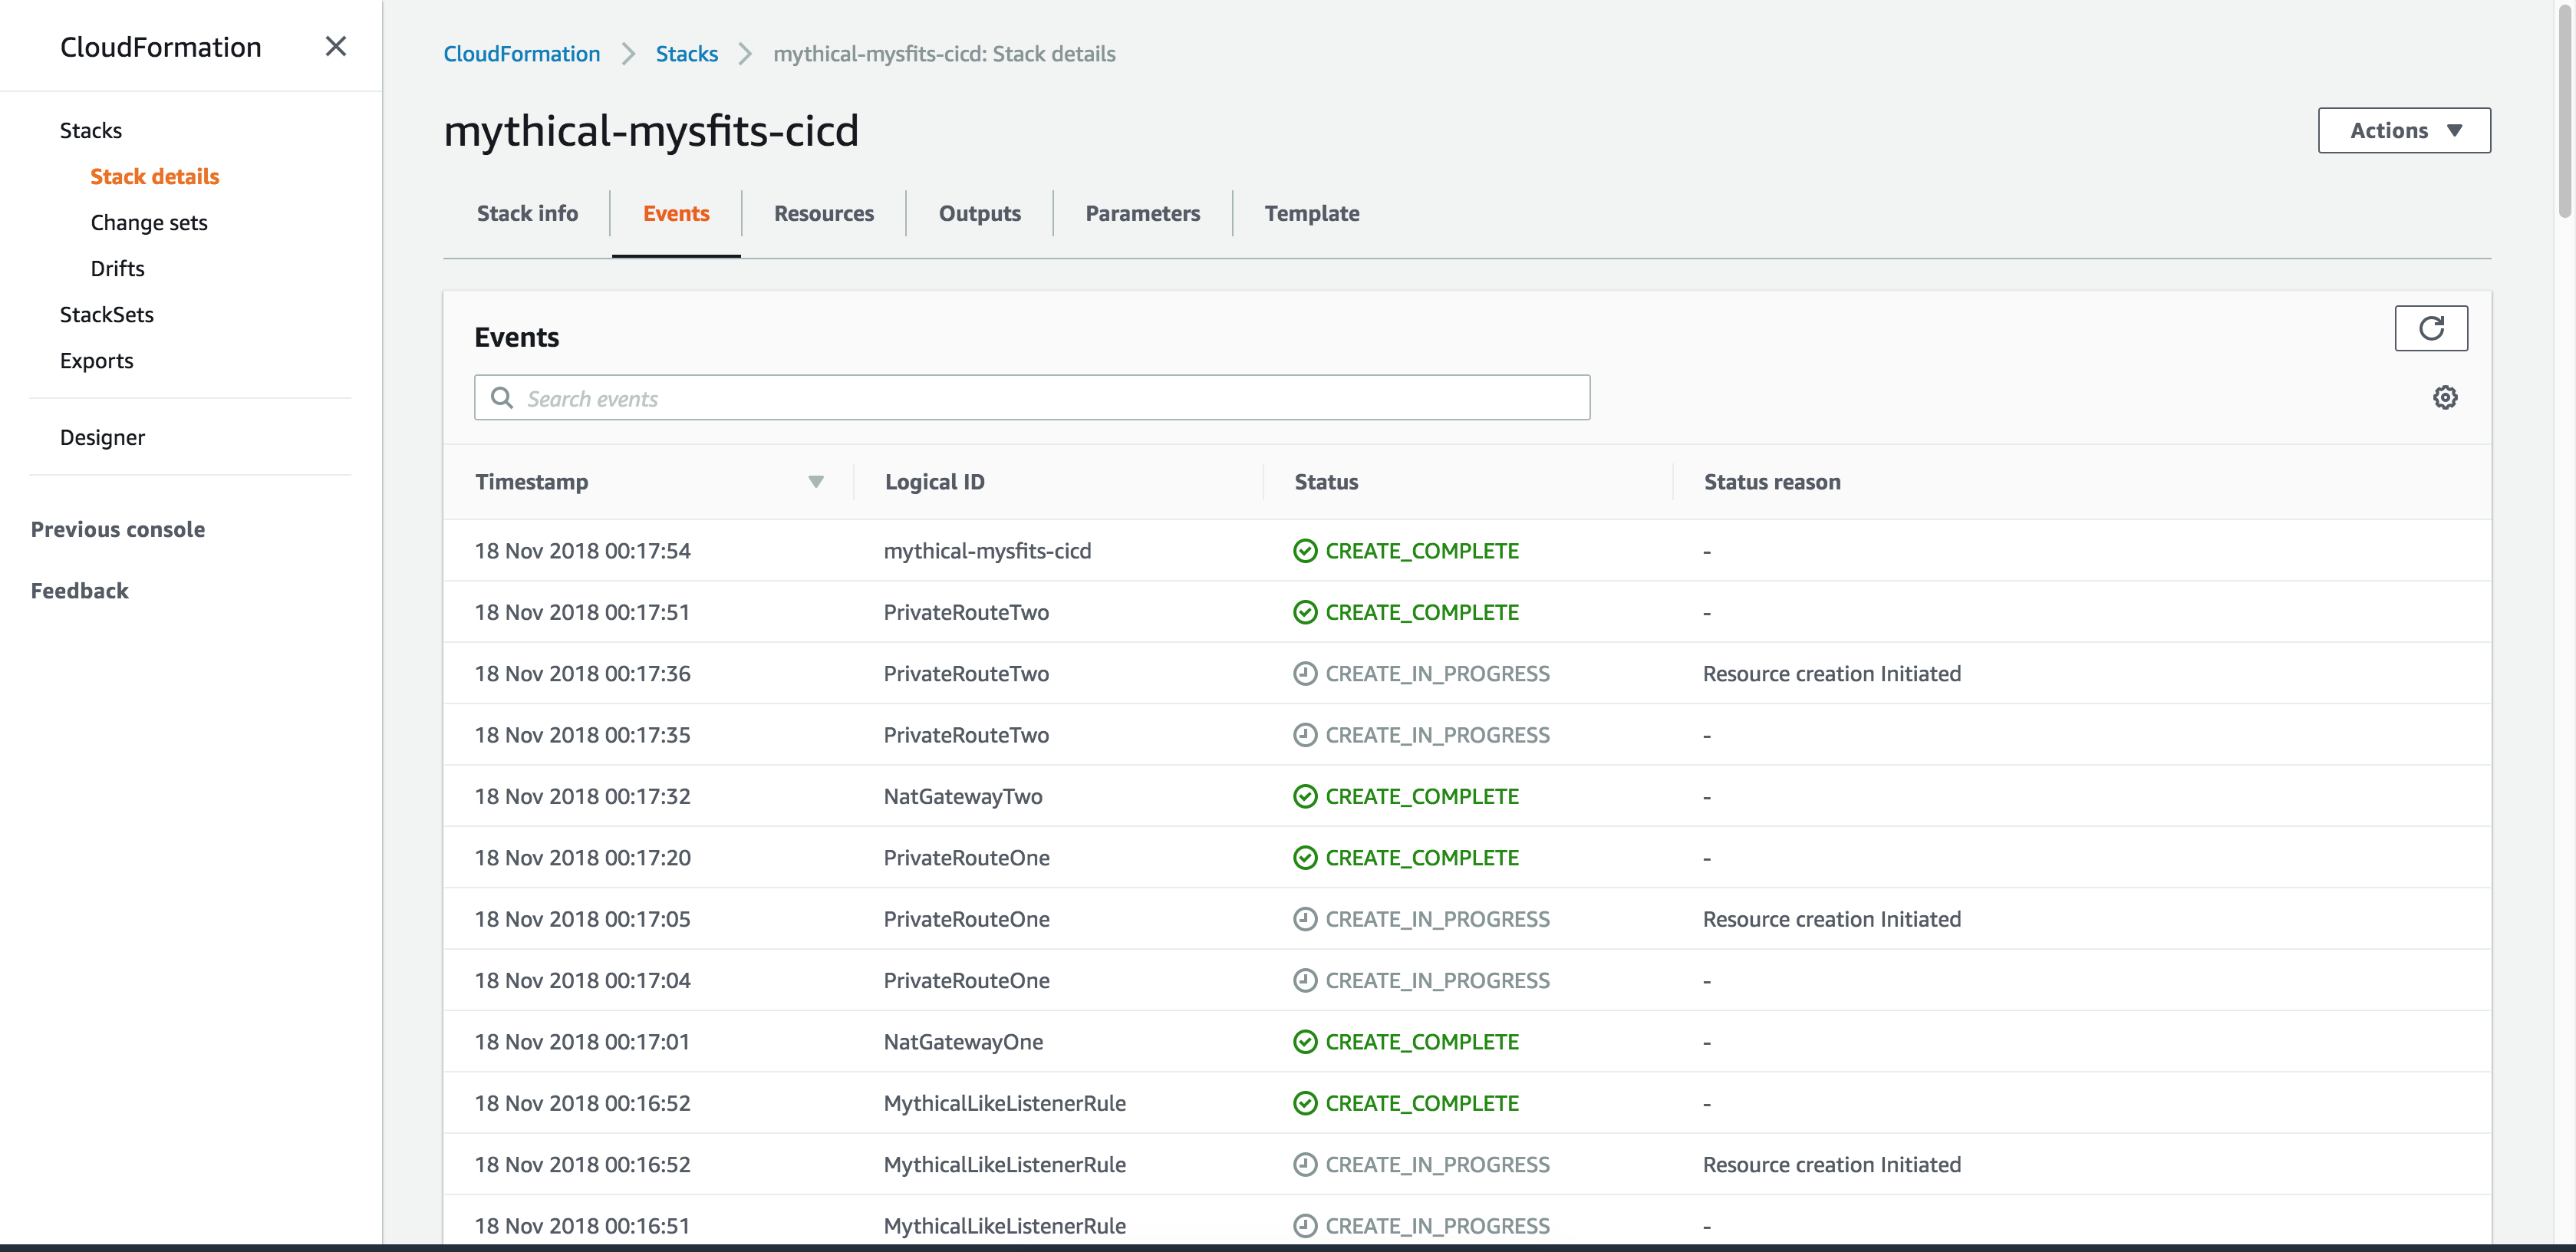This screenshot has height=1252, width=2576.
Task: Click the '18 Nov 2018 00:17:32' timestamp
Action: [582, 797]
